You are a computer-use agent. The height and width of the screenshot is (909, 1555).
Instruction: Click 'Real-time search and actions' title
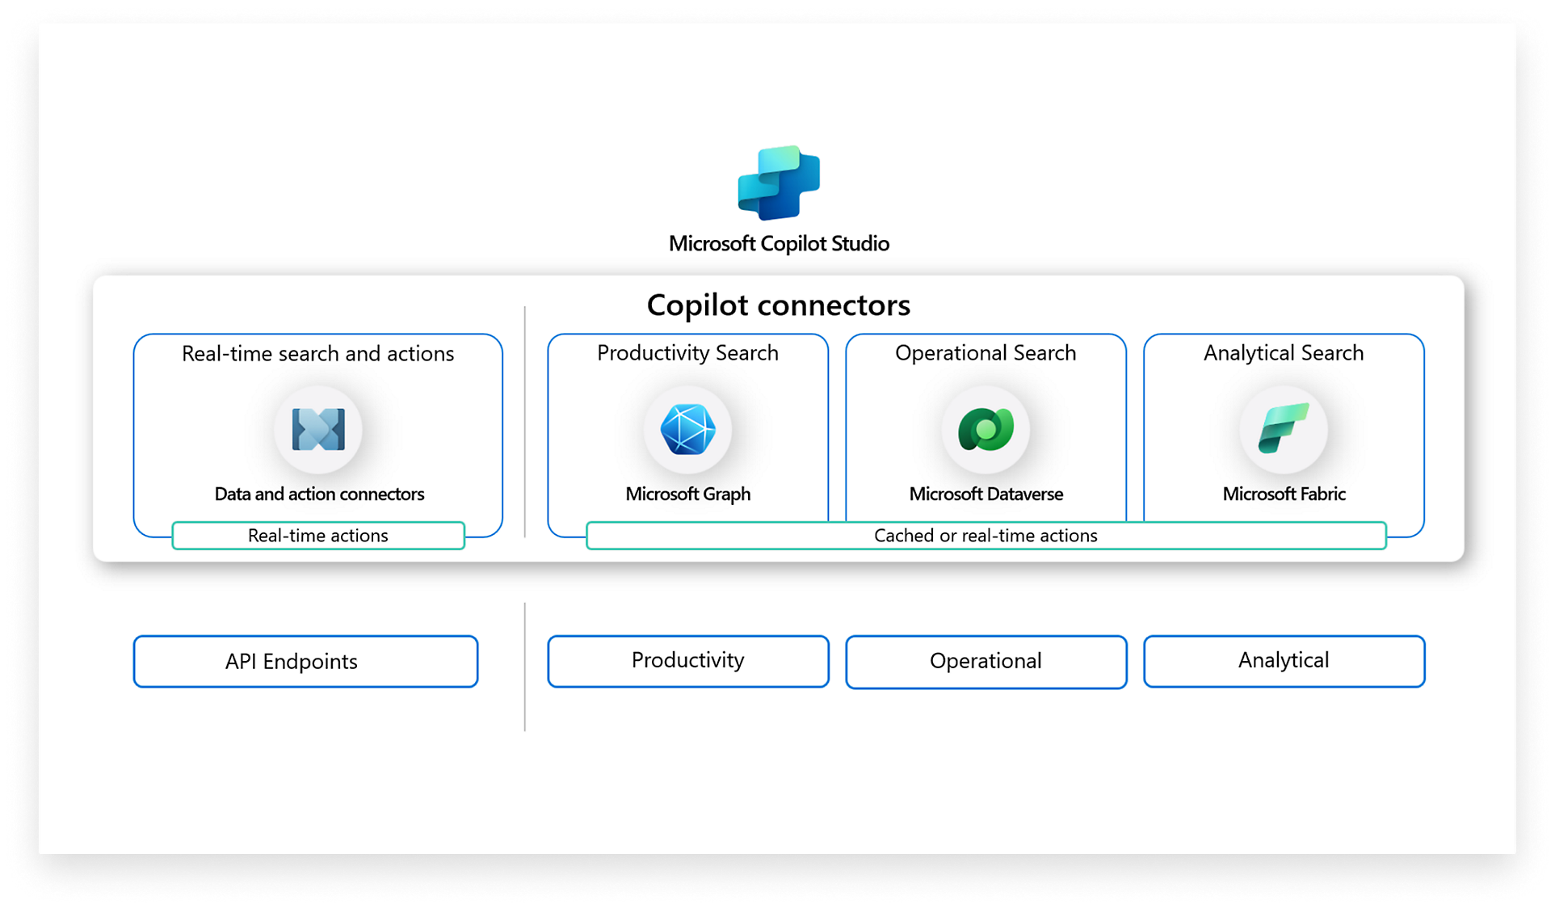[317, 354]
